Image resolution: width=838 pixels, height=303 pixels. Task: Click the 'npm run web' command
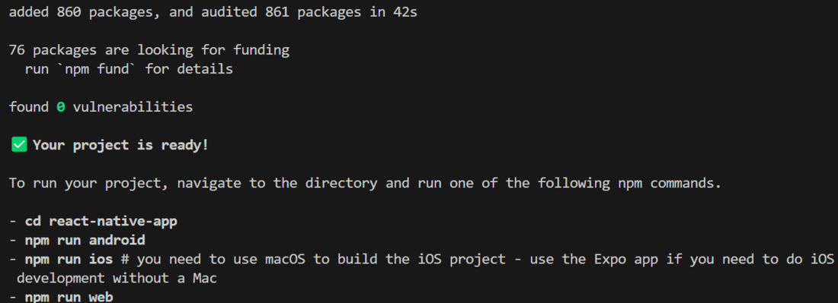tap(69, 297)
